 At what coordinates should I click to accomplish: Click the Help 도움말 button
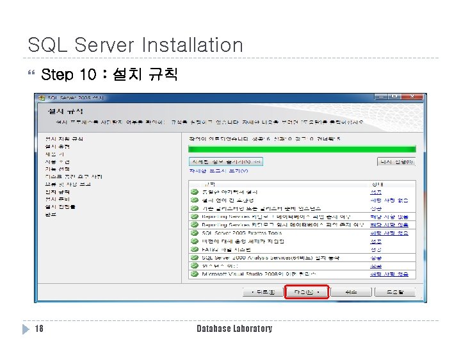point(395,292)
